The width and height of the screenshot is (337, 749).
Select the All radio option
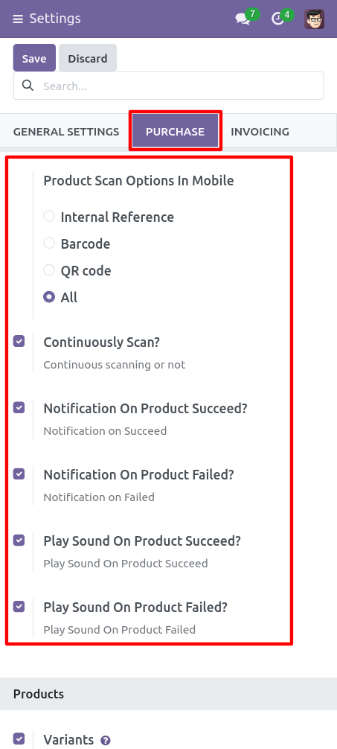tap(48, 296)
